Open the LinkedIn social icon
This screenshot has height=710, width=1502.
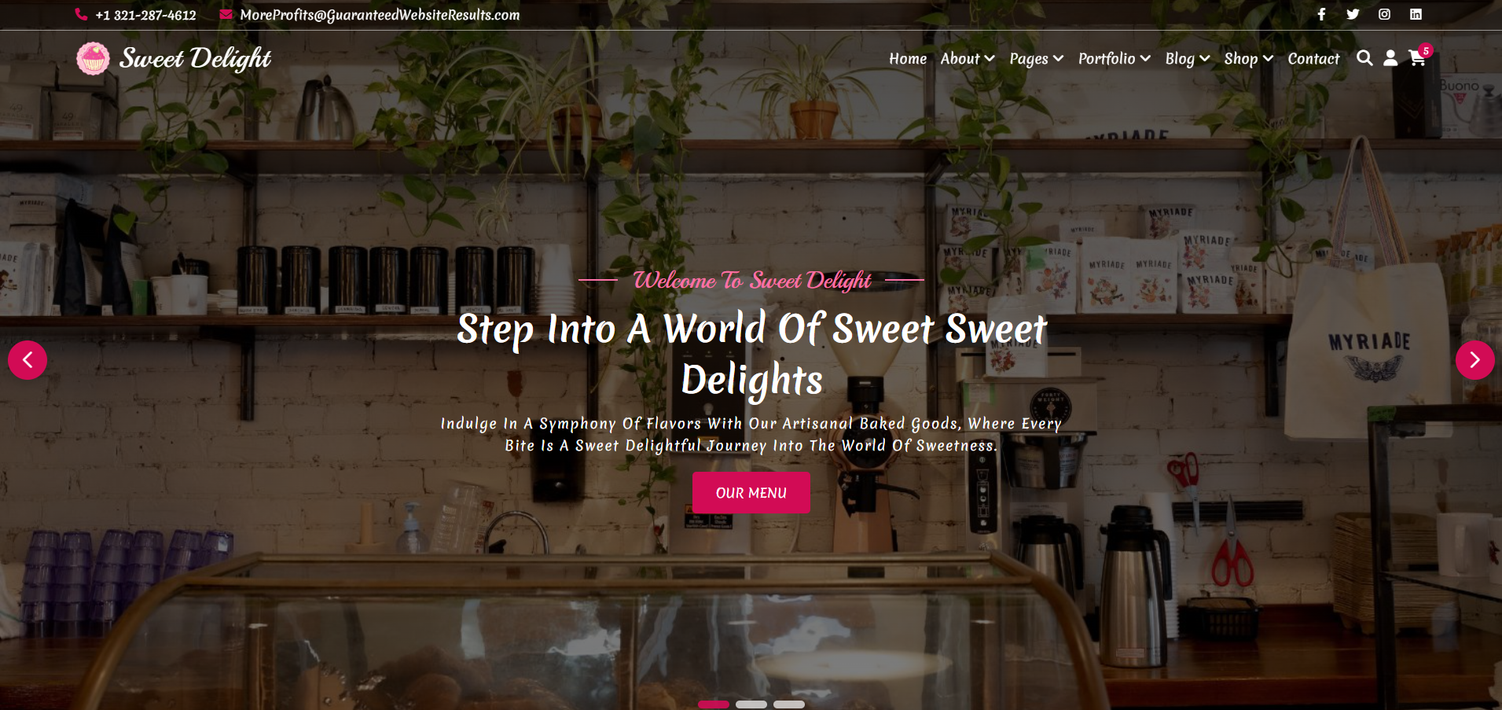(x=1416, y=14)
